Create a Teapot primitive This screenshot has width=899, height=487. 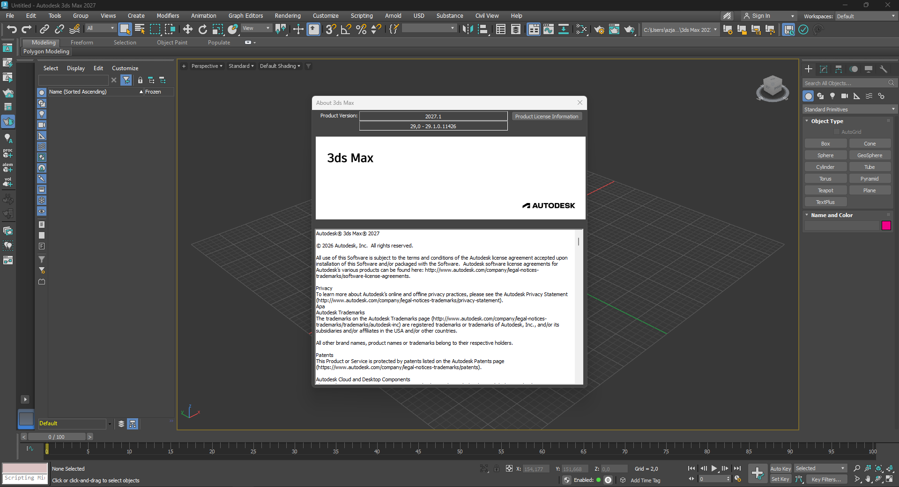click(x=825, y=190)
